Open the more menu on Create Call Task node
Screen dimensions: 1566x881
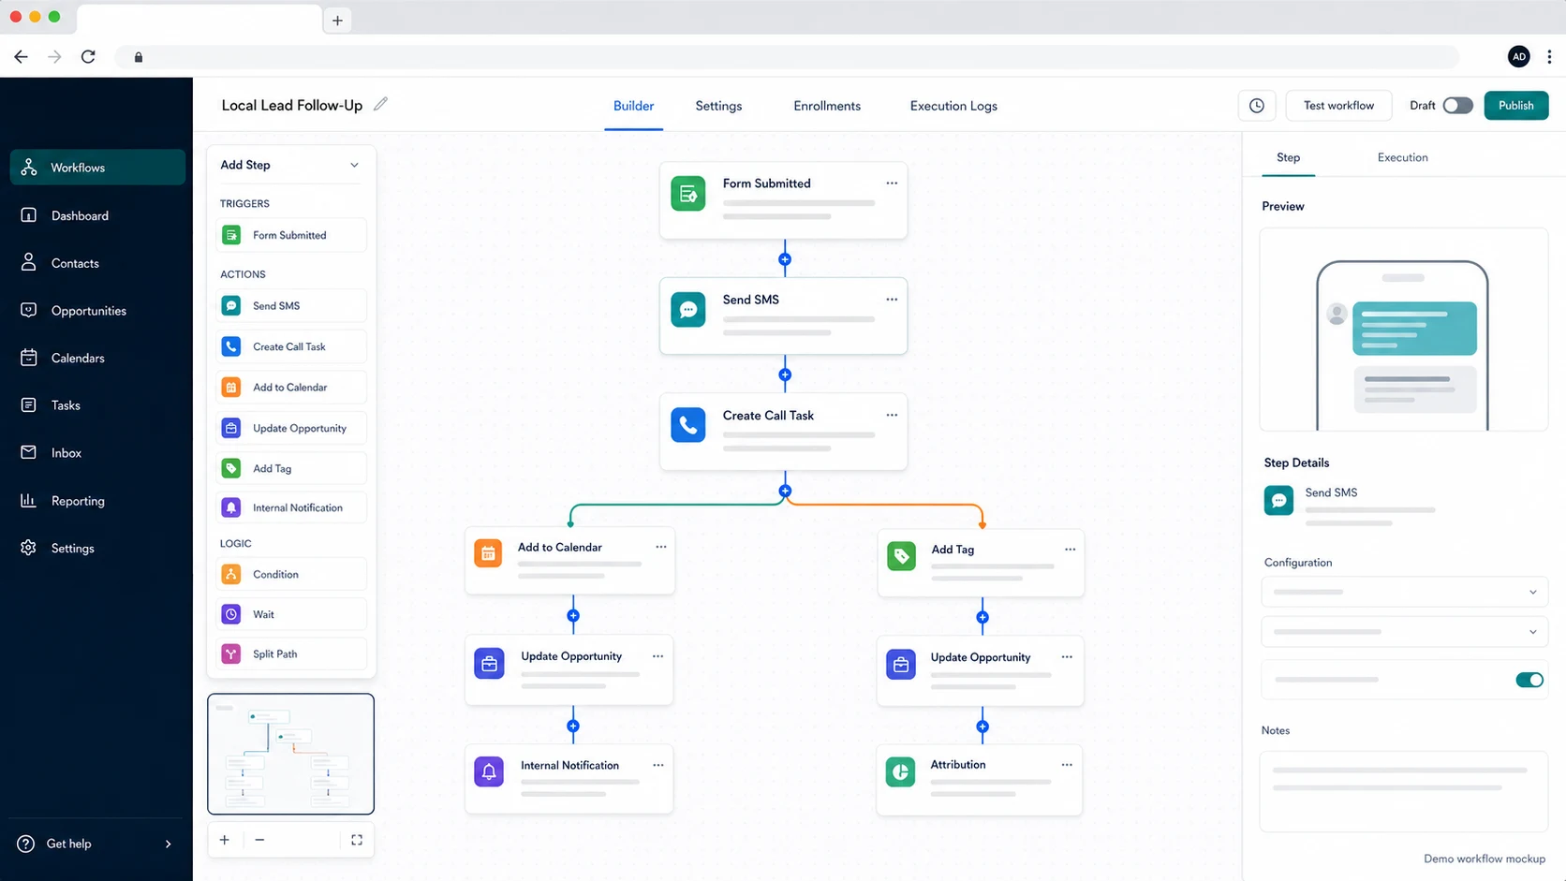[x=892, y=415]
